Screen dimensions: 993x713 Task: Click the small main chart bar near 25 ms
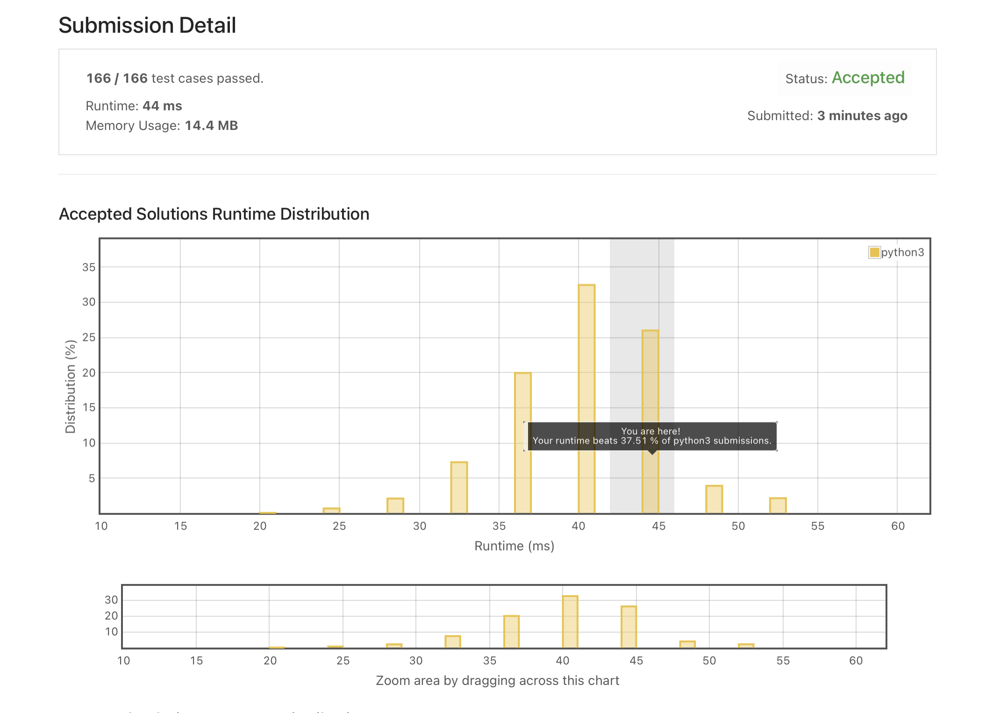[x=331, y=510]
